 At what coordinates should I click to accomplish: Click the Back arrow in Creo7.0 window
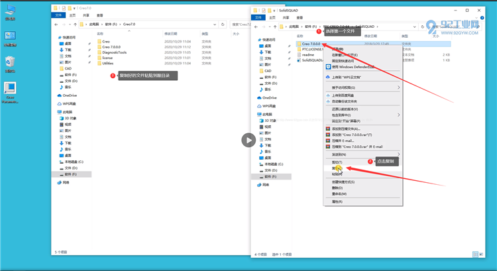click(56, 25)
